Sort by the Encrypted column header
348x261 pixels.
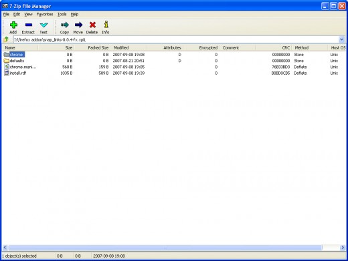pos(201,47)
